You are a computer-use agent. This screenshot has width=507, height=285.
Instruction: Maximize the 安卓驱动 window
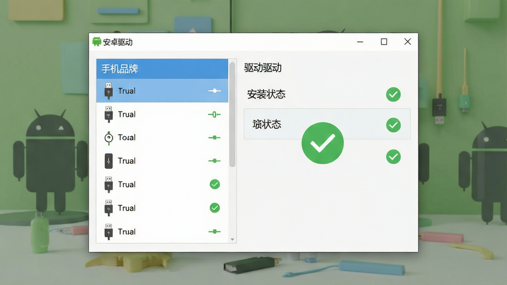click(x=384, y=42)
